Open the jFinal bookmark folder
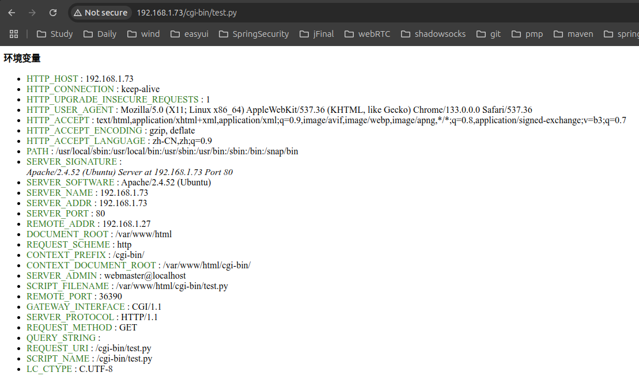 click(317, 34)
